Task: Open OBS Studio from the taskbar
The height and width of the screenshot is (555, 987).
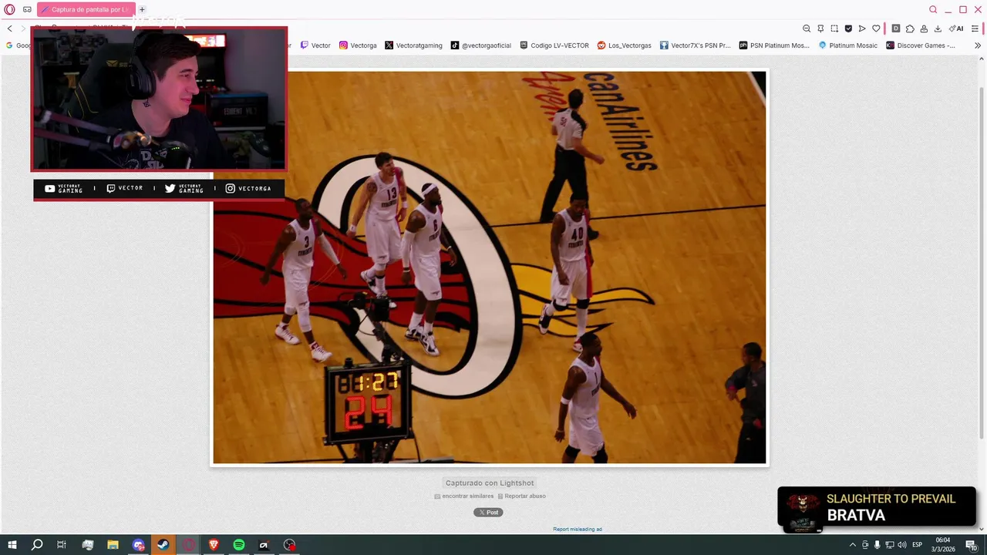Action: [289, 545]
